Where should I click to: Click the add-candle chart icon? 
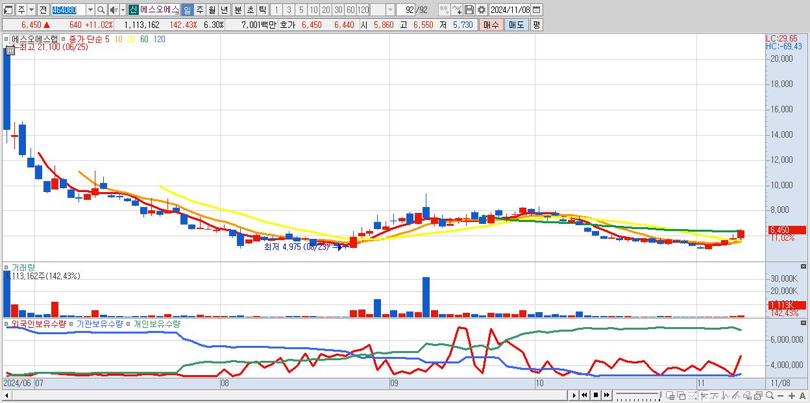(x=445, y=10)
